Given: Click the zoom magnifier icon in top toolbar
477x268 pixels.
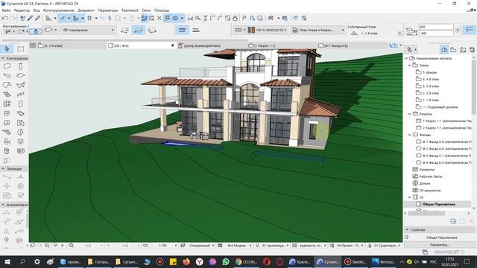Looking at the screenshot, I should (198, 19).
